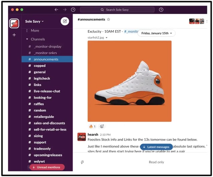
Task: Toggle the fire emoji reaction
Action: point(92,126)
